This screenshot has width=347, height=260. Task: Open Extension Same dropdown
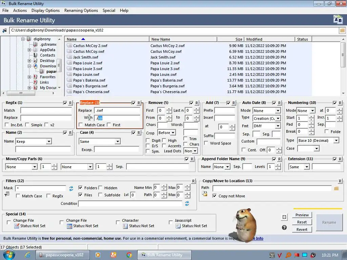pyautogui.click(x=307, y=167)
